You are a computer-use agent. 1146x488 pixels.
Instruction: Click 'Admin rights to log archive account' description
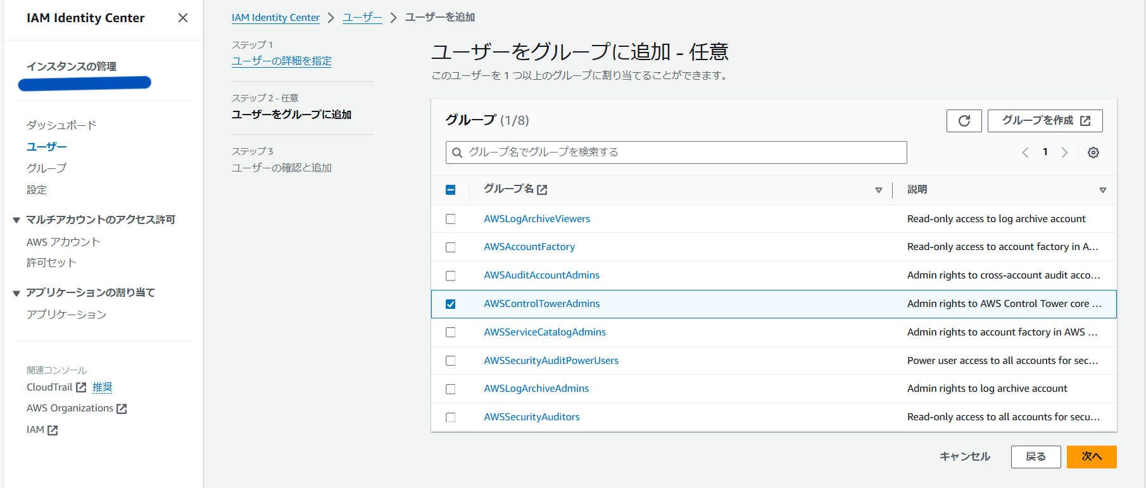tap(987, 389)
